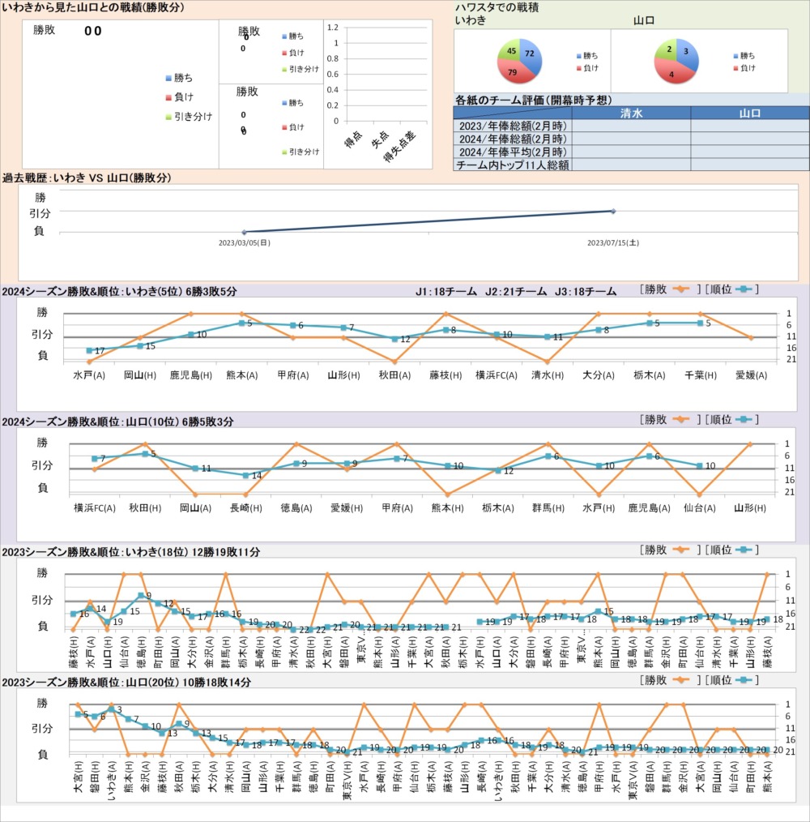Select title 2024シーズン勝敗&順位:山口(10位) 6勝5敗3分
Image resolution: width=810 pixels, height=822 pixels.
pos(118,422)
